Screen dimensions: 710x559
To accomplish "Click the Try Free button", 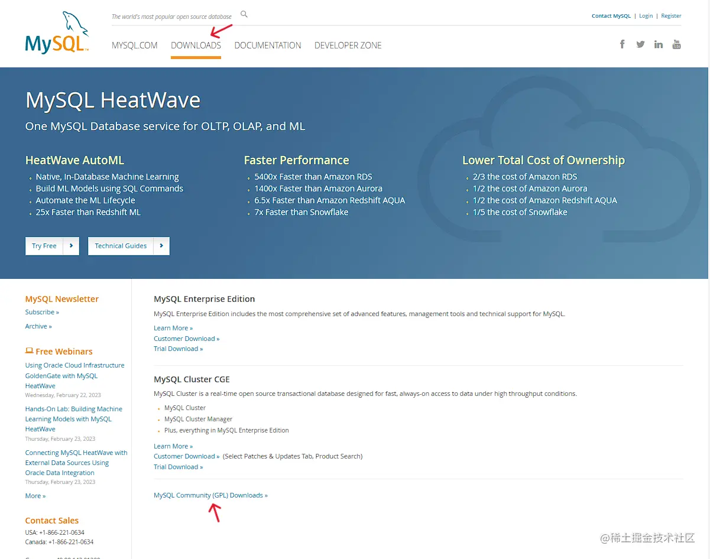I will coord(52,246).
